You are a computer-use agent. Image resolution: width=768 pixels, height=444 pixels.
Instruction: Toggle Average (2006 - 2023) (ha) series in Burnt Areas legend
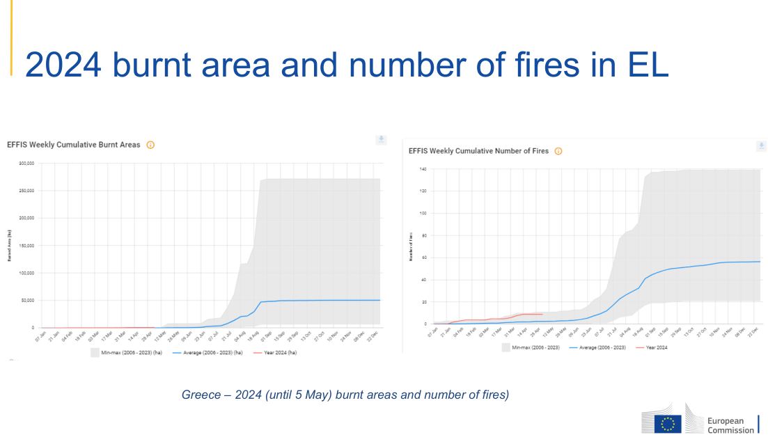click(x=208, y=353)
